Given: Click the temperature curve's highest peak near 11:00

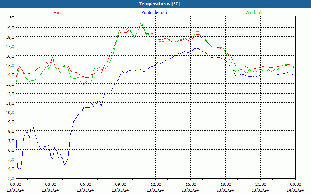Looking at the screenshot, I should point(142,24).
